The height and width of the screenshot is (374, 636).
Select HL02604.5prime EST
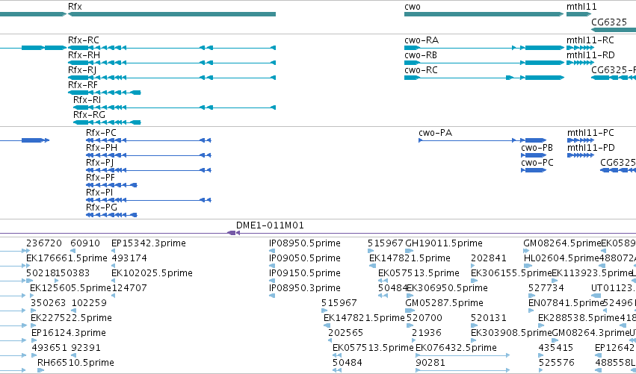[x=561, y=258]
